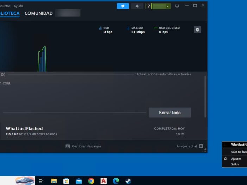Click the friends icon beside Amigos y chat
The width and height of the screenshot is (247, 185).
point(201,146)
